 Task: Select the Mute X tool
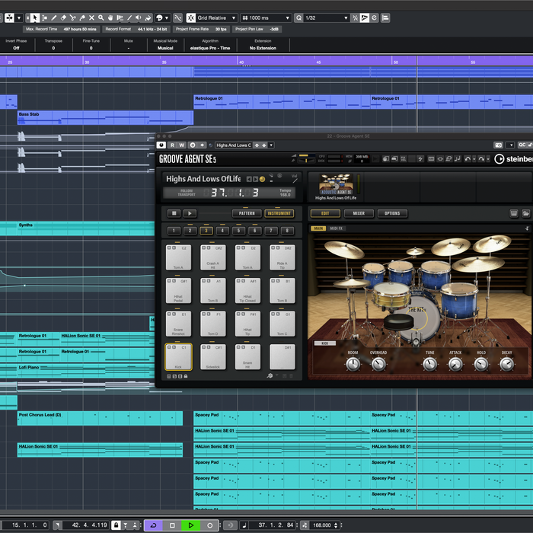91,18
